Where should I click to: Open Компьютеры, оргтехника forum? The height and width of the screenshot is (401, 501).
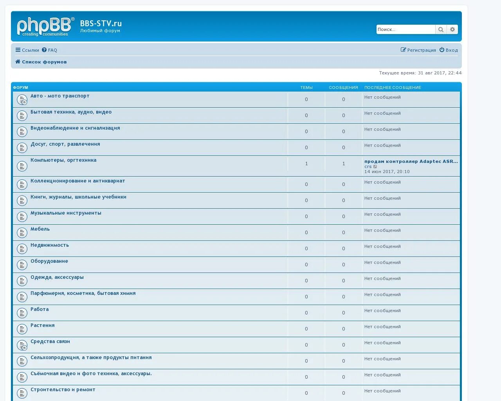pyautogui.click(x=63, y=160)
